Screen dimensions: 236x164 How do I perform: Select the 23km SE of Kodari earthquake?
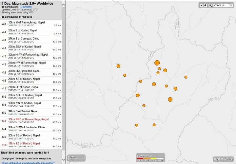point(31,81)
